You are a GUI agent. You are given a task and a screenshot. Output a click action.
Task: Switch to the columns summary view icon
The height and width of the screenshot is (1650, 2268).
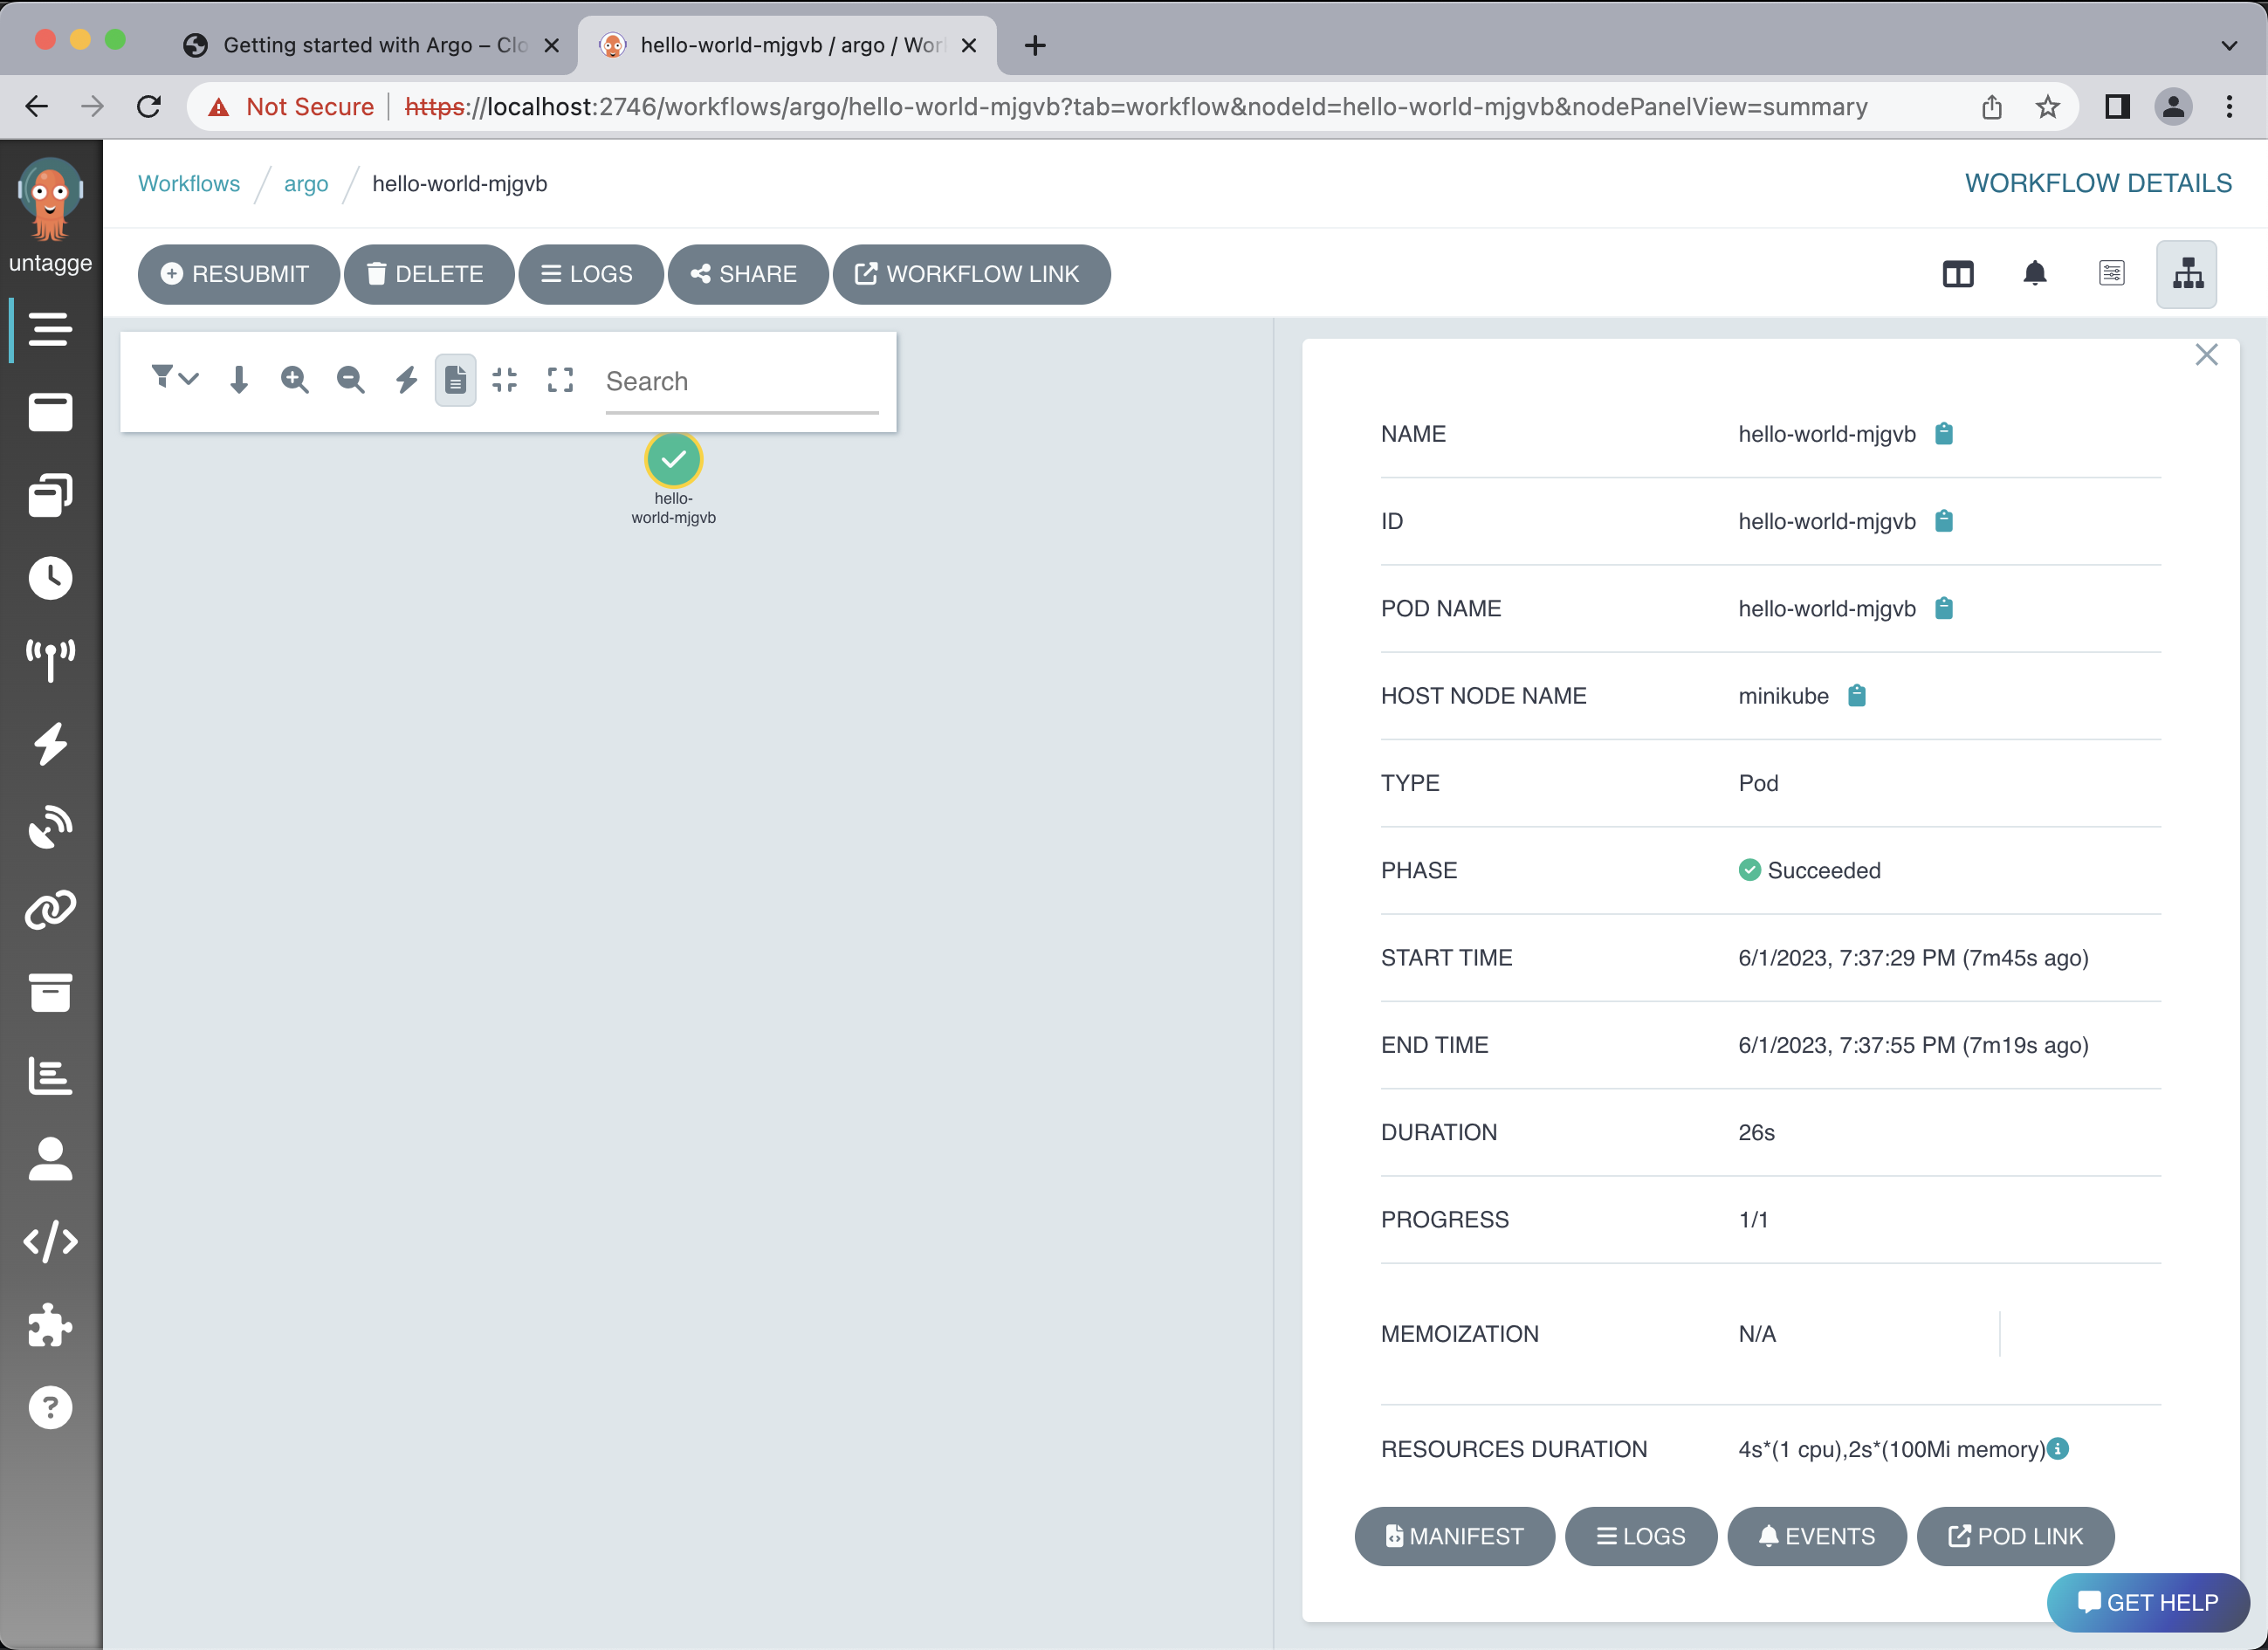coord(1957,274)
